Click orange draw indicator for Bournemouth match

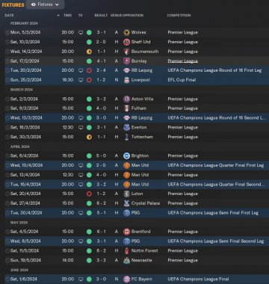pos(89,52)
